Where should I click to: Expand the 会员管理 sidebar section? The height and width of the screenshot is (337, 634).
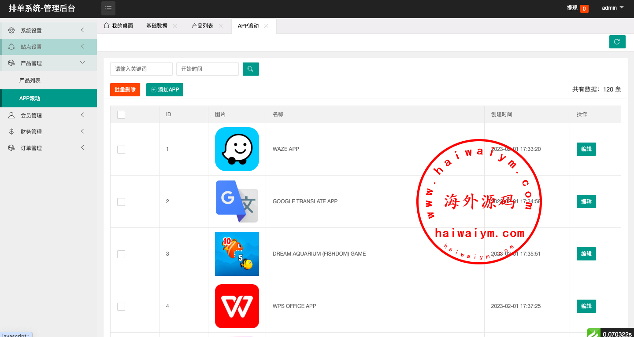[48, 115]
